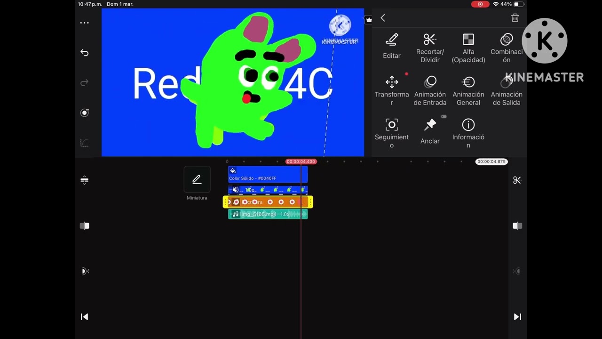Viewport: 602px width, 339px height.
Task: Select Recortar/Dividir scissors option
Action: [430, 48]
